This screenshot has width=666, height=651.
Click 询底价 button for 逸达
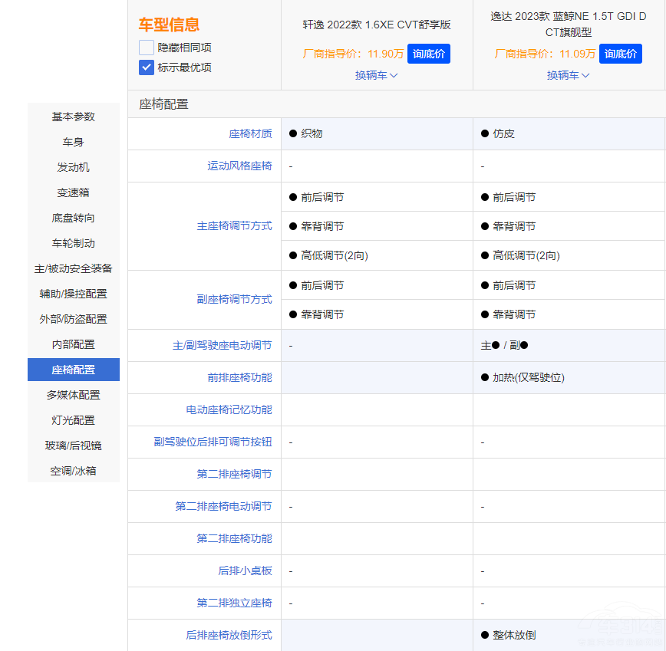coord(620,54)
